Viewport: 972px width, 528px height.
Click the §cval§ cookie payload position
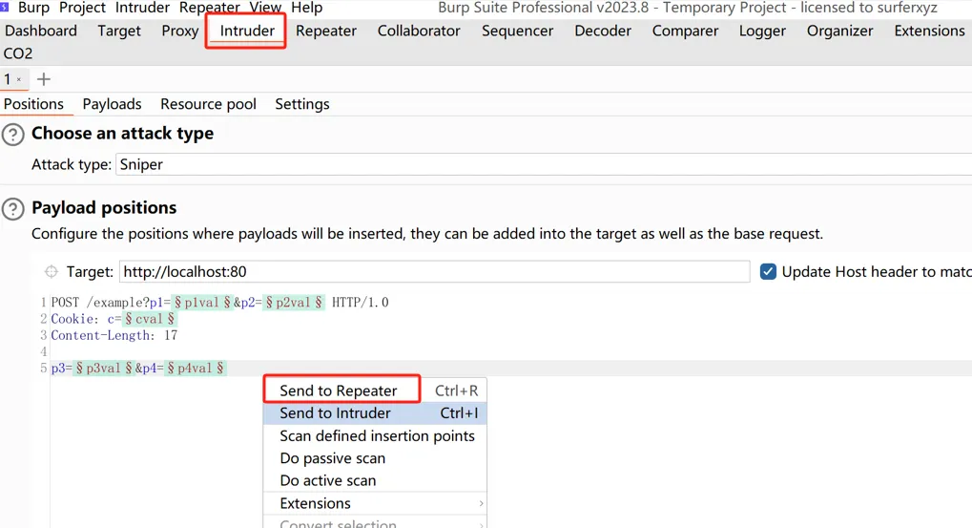click(x=150, y=319)
